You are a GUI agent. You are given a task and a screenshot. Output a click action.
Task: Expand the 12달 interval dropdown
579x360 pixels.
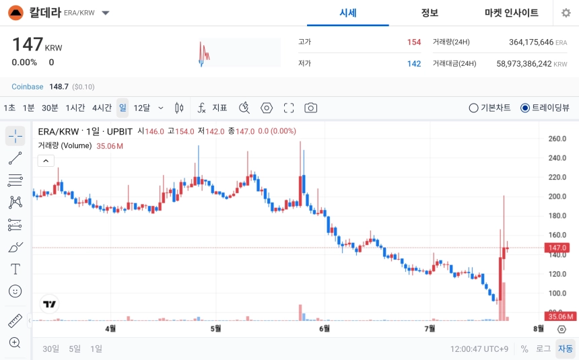point(161,108)
